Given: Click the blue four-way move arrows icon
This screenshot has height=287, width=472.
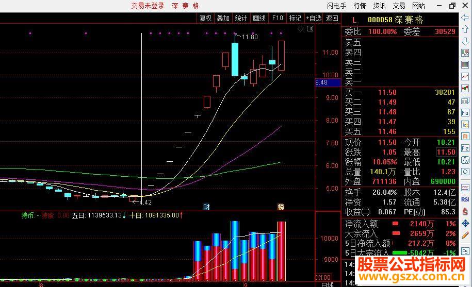Looking at the screenshot, I should [465, 223].
